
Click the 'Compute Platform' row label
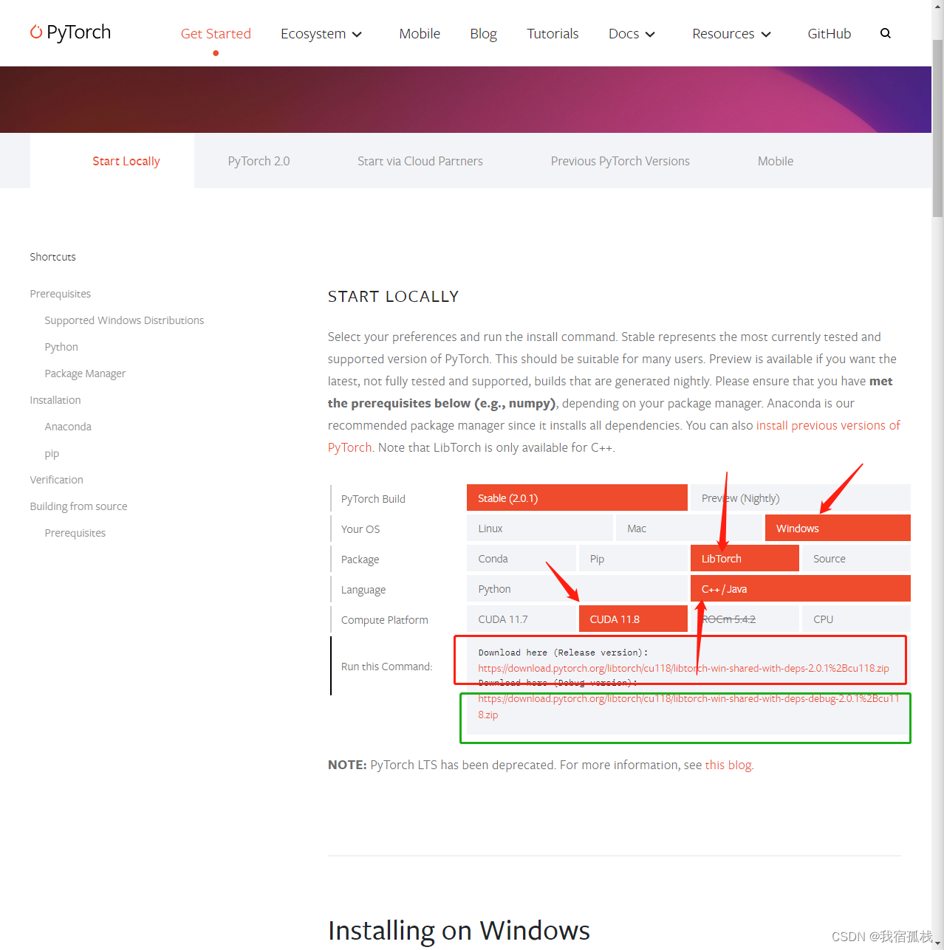(x=385, y=620)
